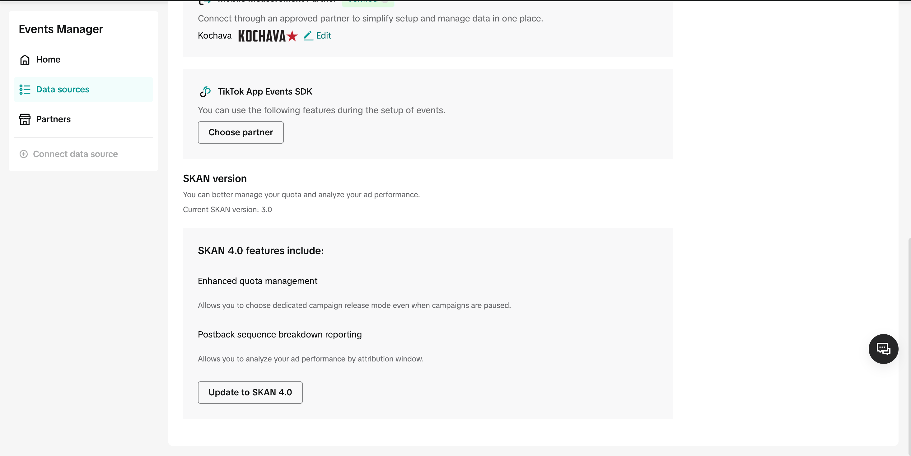Click Enhanced quota management text
This screenshot has width=911, height=456.
[257, 281]
